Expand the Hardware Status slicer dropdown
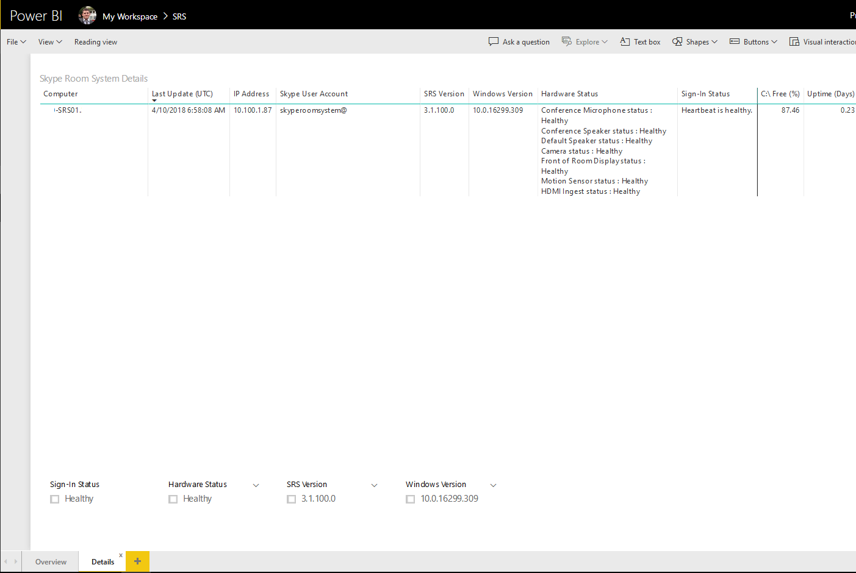 pyautogui.click(x=256, y=485)
